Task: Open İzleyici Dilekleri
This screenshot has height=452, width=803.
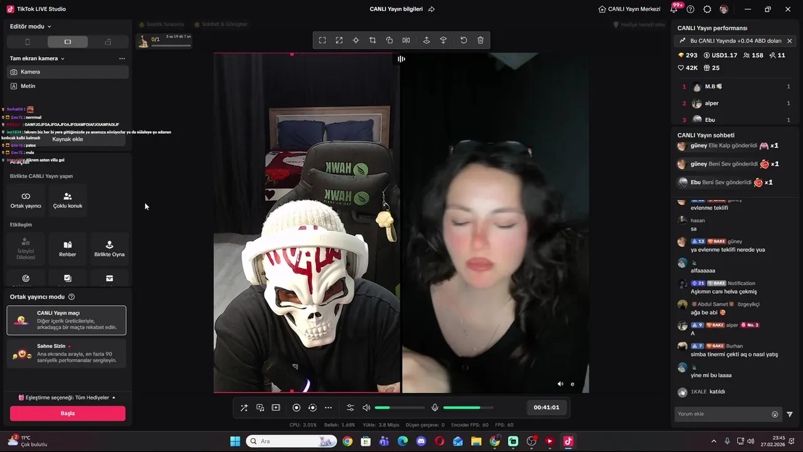Action: click(x=26, y=249)
